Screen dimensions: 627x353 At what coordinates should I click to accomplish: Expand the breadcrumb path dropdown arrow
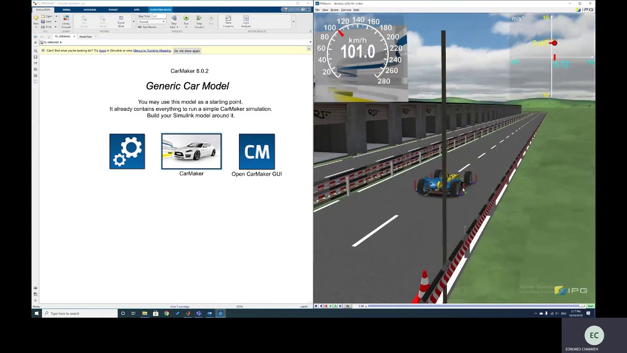click(311, 43)
